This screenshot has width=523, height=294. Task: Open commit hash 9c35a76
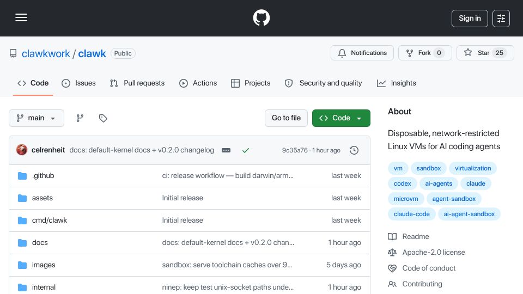(295, 150)
